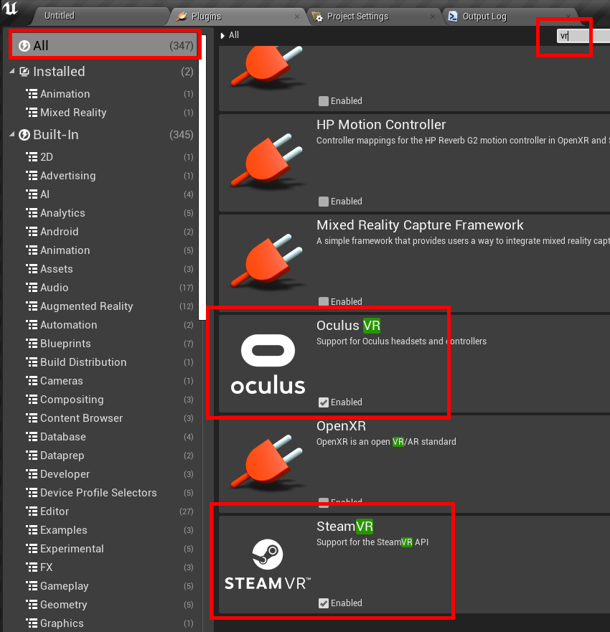Enable the HP Motion Controller plugin checkbox
Viewport: 610px width, 632px height.
tap(324, 202)
